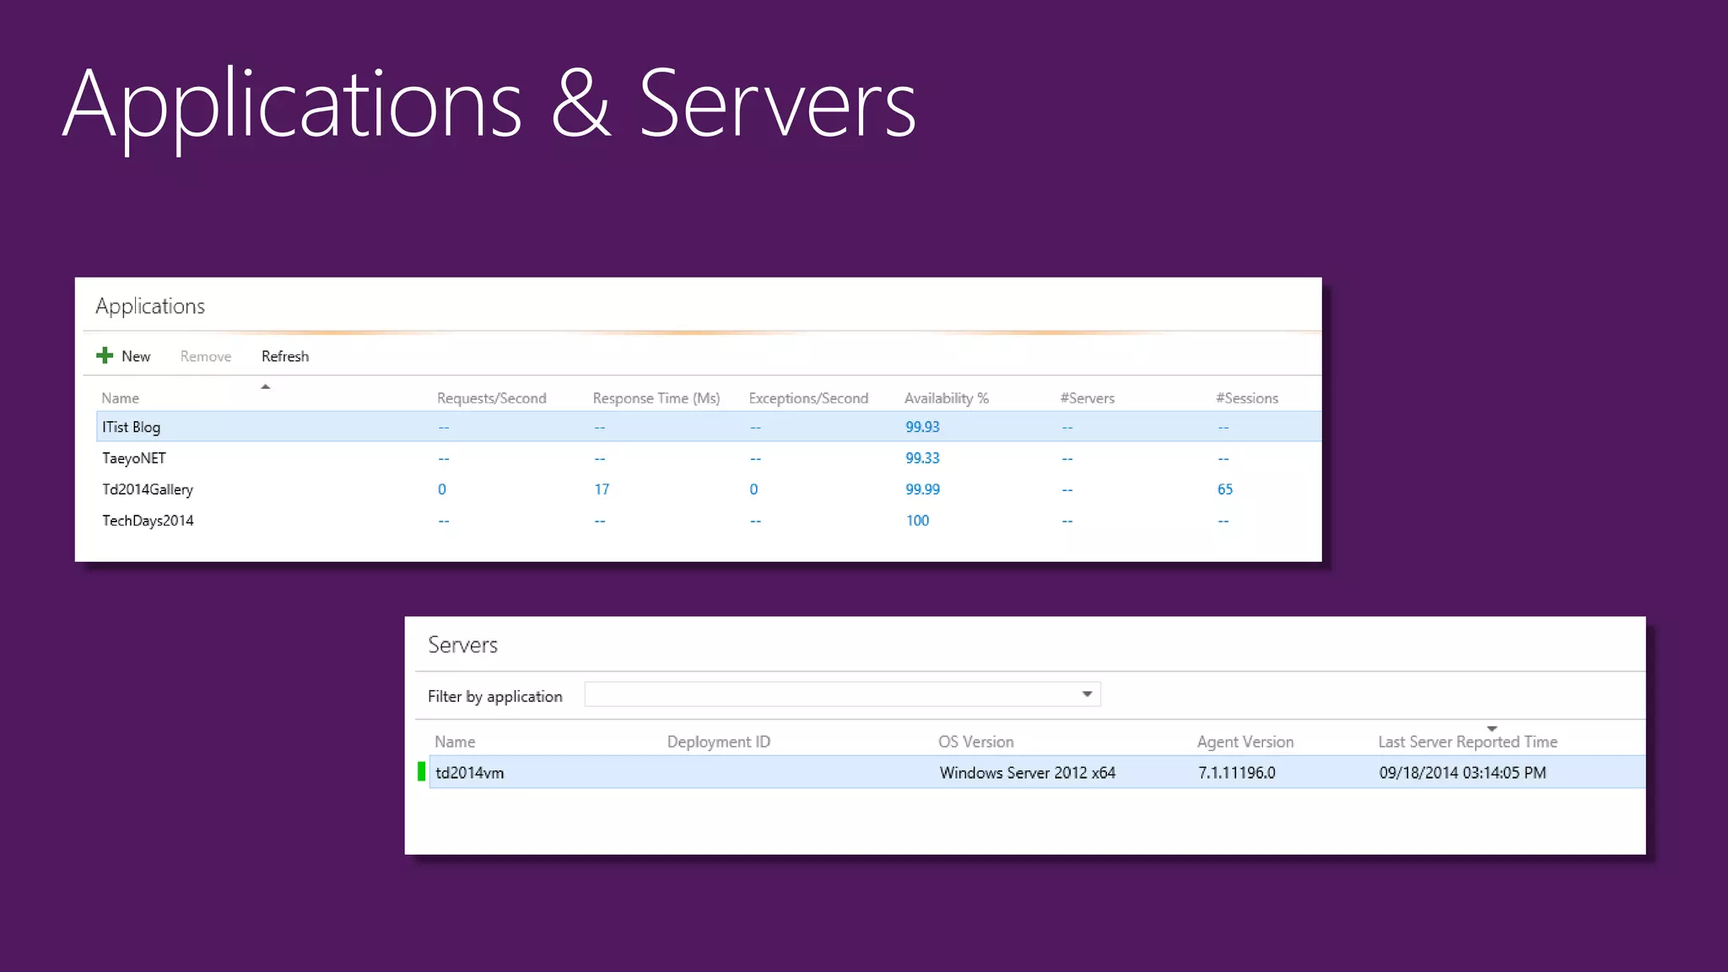Screen dimensions: 1728x972
Task: Sort by Requests/Second column
Action: click(492, 398)
